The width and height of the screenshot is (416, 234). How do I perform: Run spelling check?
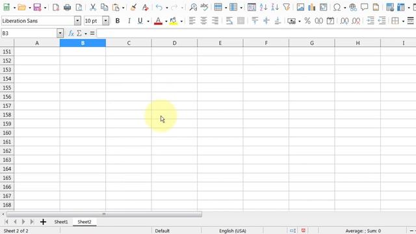coord(204,7)
